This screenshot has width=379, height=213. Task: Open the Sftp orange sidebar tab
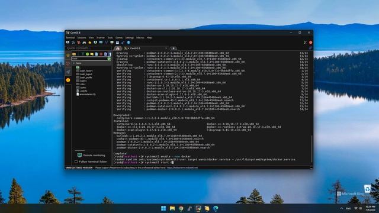(x=68, y=80)
